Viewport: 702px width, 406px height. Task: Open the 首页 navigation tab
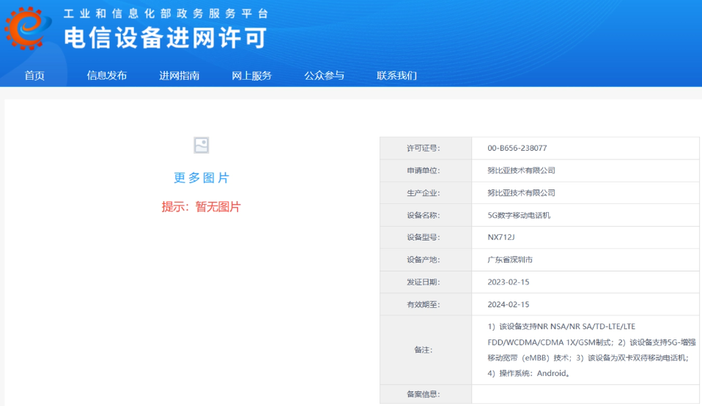tap(34, 75)
